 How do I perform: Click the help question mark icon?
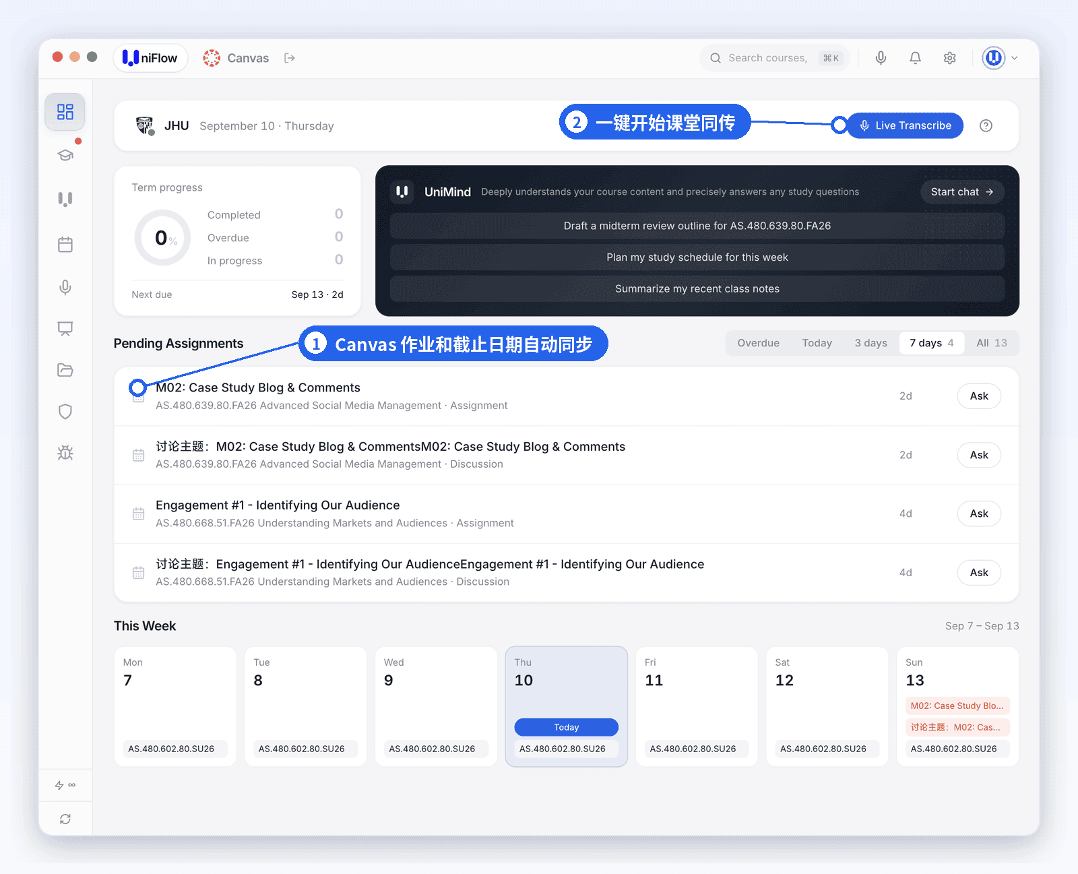click(986, 125)
